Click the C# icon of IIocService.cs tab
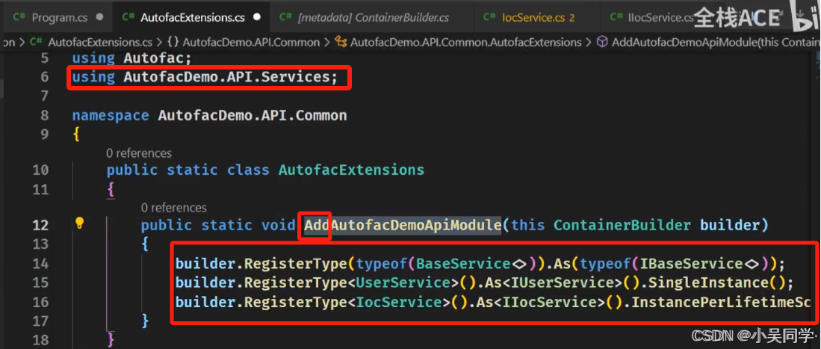 tap(616, 16)
